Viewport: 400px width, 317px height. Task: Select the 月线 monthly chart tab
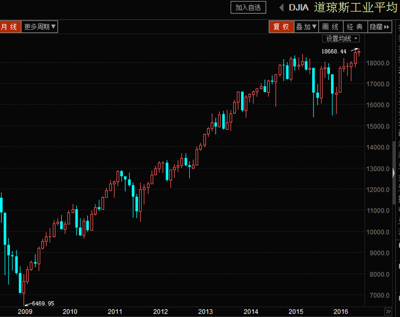(9, 27)
